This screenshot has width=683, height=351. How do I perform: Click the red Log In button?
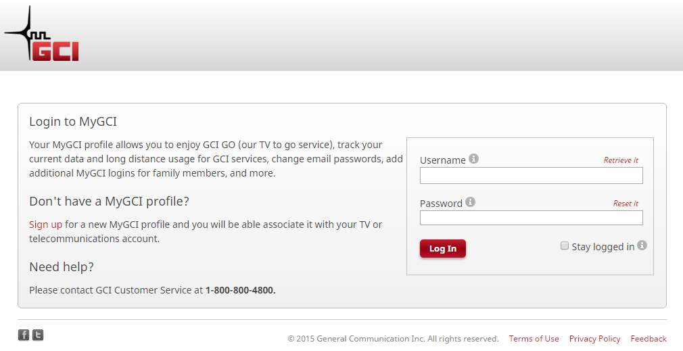(x=442, y=249)
